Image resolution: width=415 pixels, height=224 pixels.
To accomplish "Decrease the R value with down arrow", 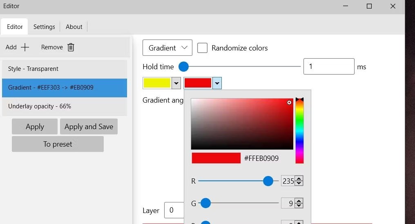I will tap(299, 183).
